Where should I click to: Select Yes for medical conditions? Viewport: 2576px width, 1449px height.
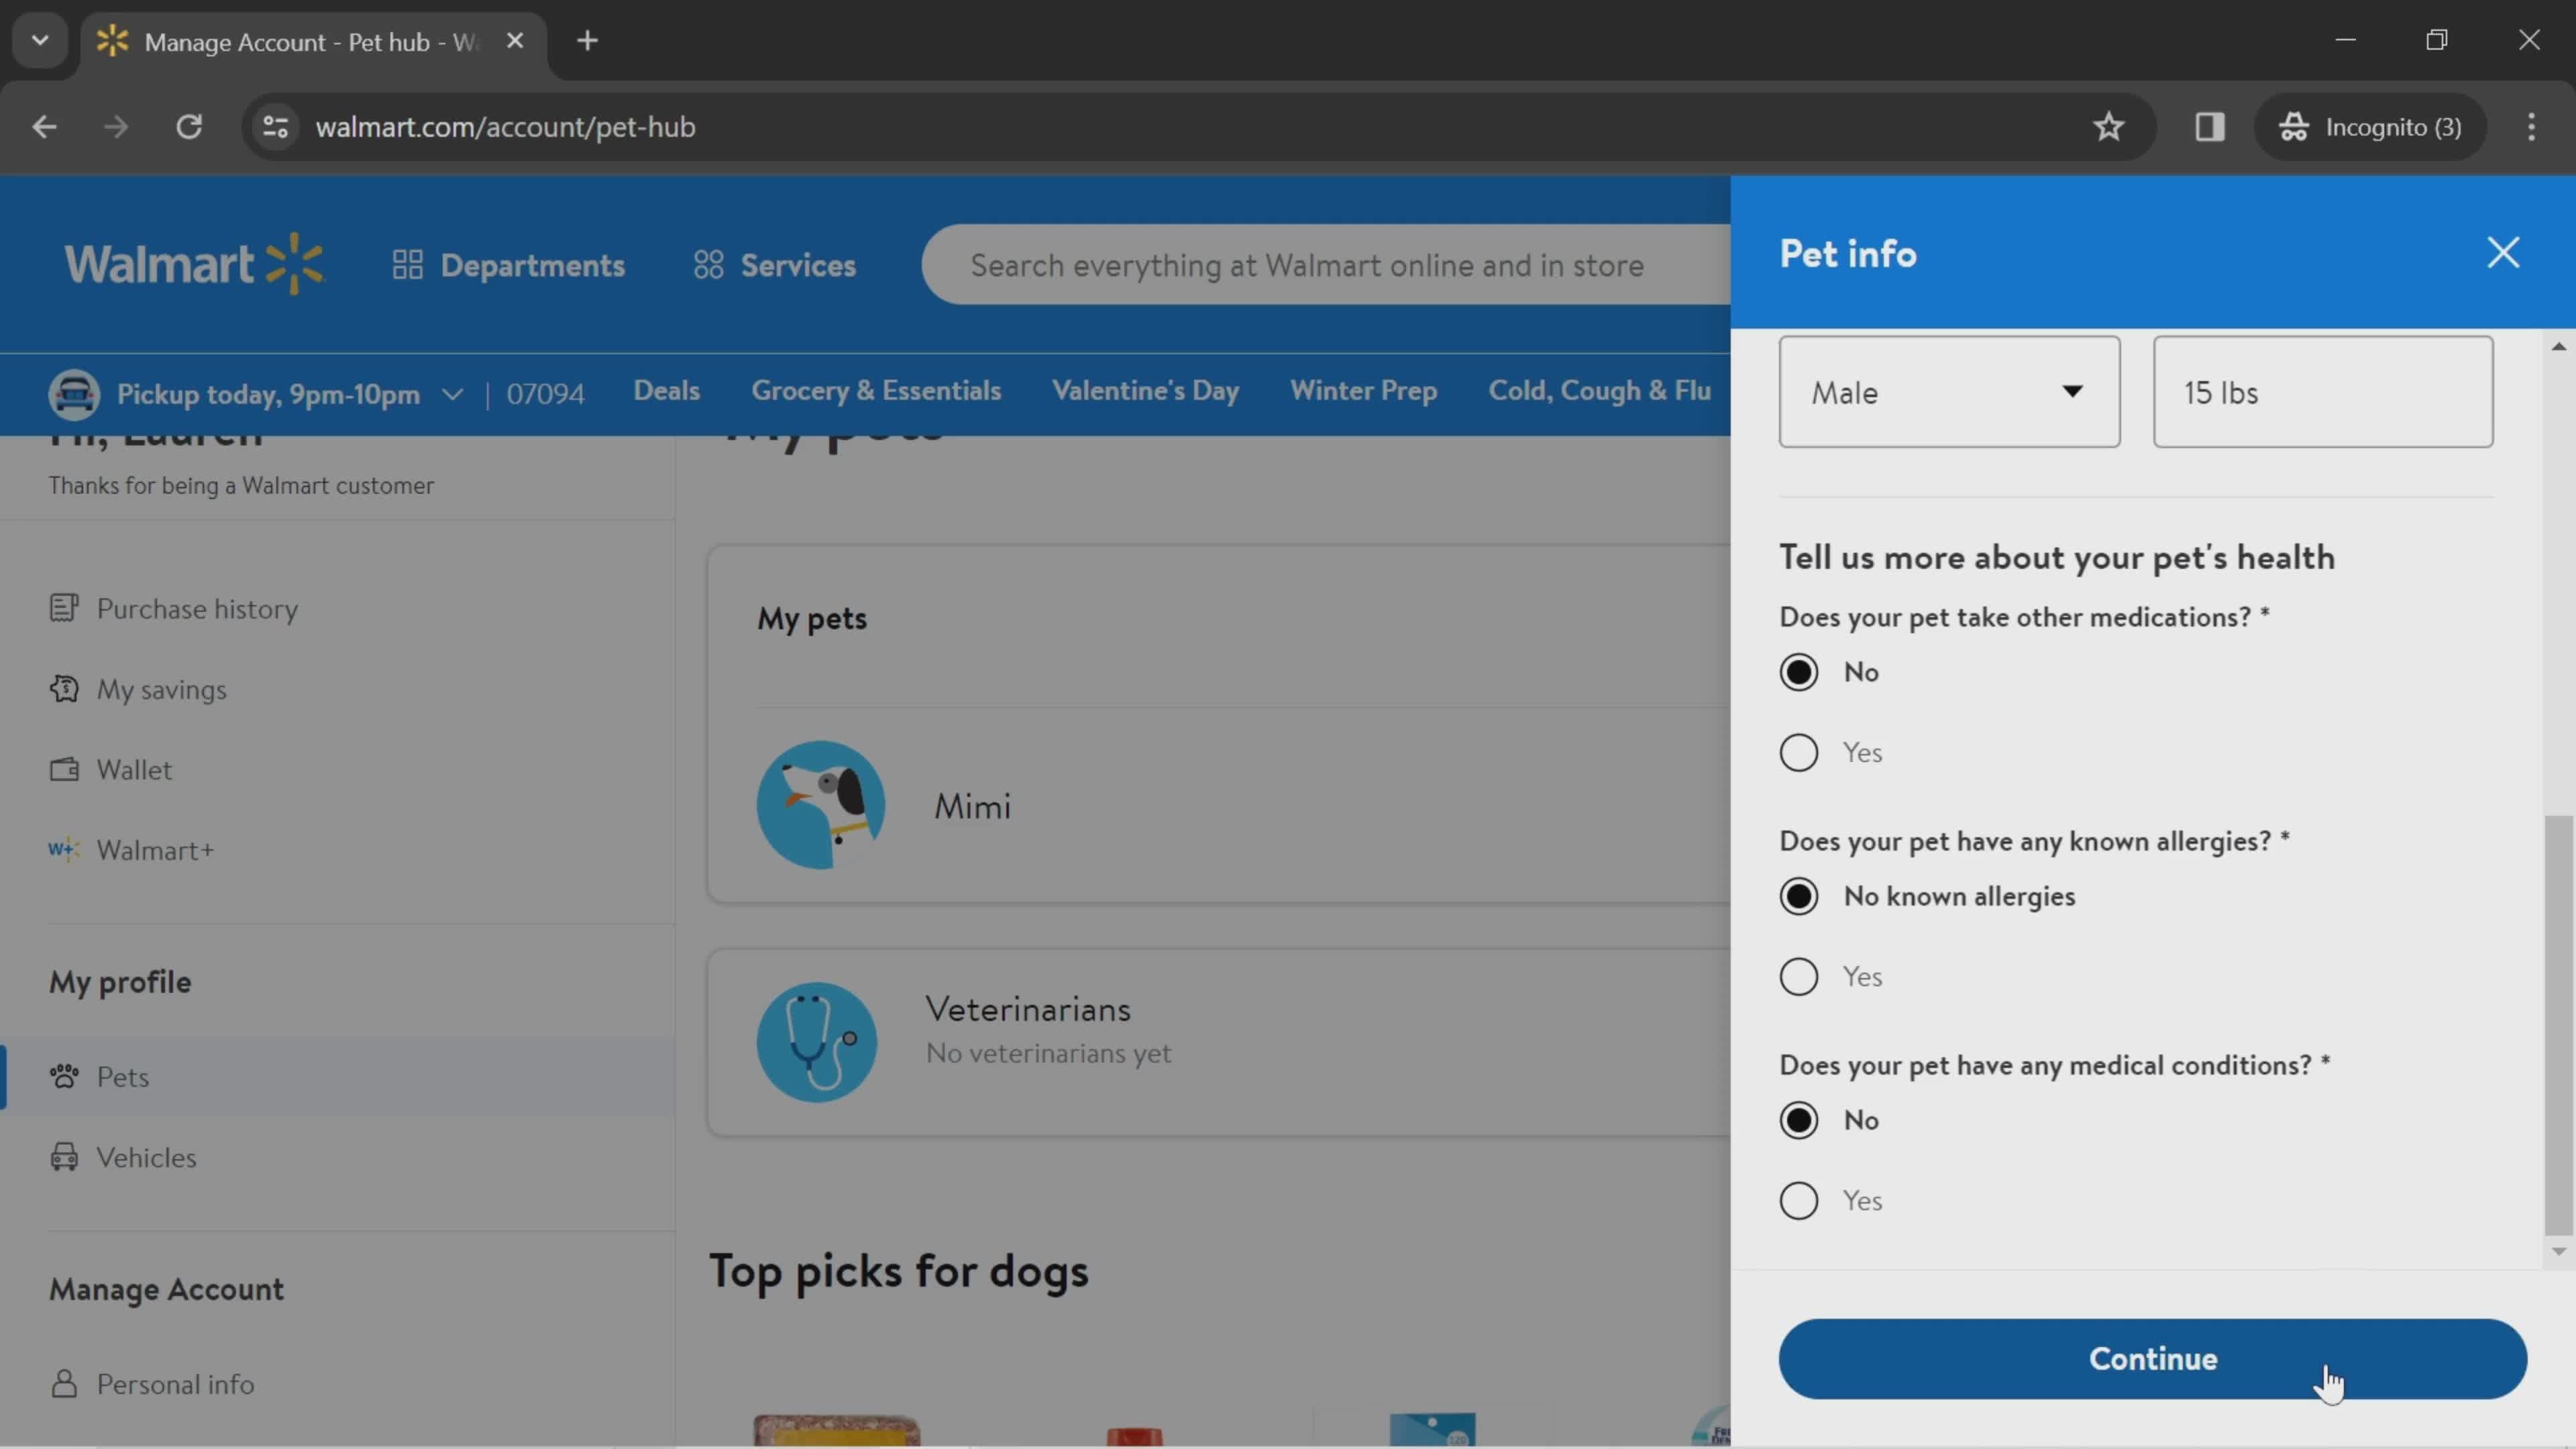tap(1798, 1200)
